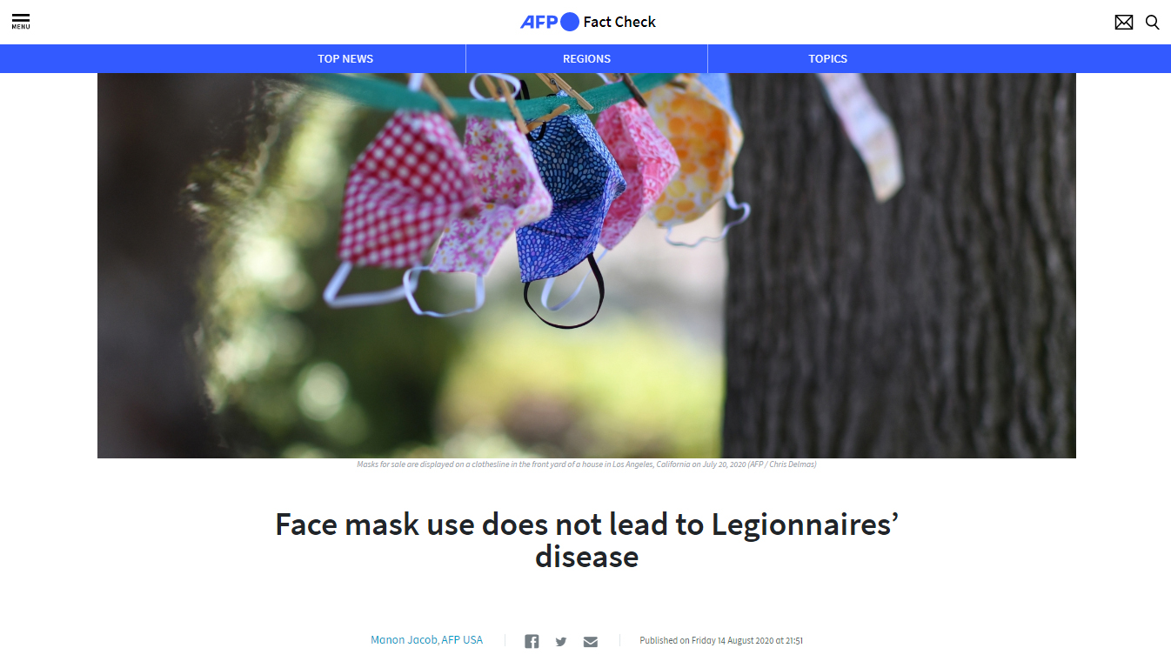
Task: Click the Fact Check title text
Action: click(x=619, y=22)
